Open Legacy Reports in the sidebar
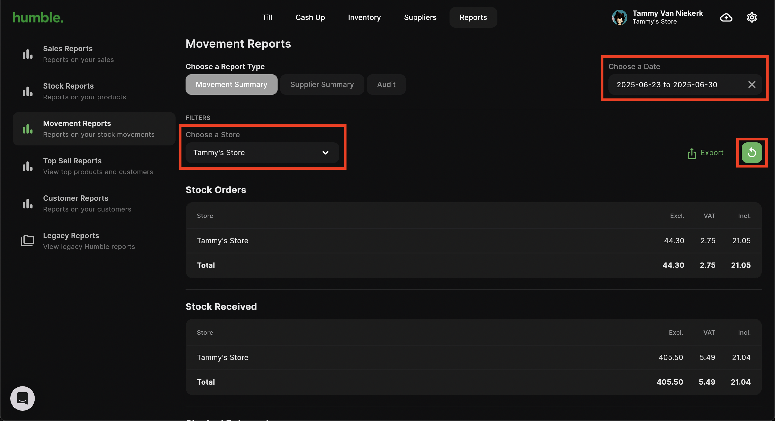 pos(94,241)
